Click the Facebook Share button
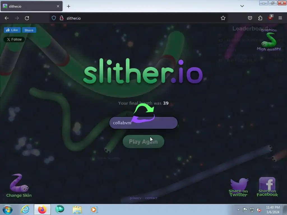The height and width of the screenshot is (215, 287). (x=29, y=30)
